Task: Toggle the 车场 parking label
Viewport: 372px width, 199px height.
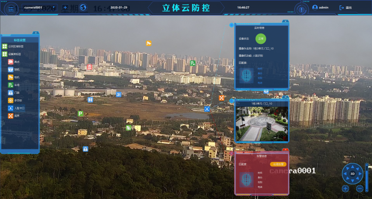Action: click(x=14, y=85)
